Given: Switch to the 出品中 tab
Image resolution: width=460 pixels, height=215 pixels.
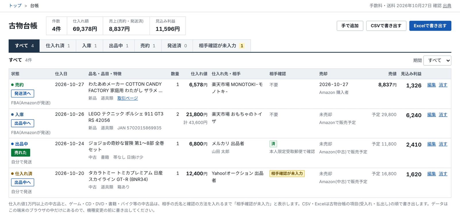Looking at the screenshot, I should tap(119, 46).
